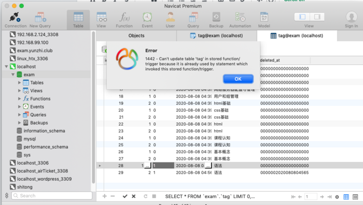The width and height of the screenshot is (363, 205).
Task: Select the deleted_at value 000002020080804565
Action: pyautogui.click(x=284, y=173)
